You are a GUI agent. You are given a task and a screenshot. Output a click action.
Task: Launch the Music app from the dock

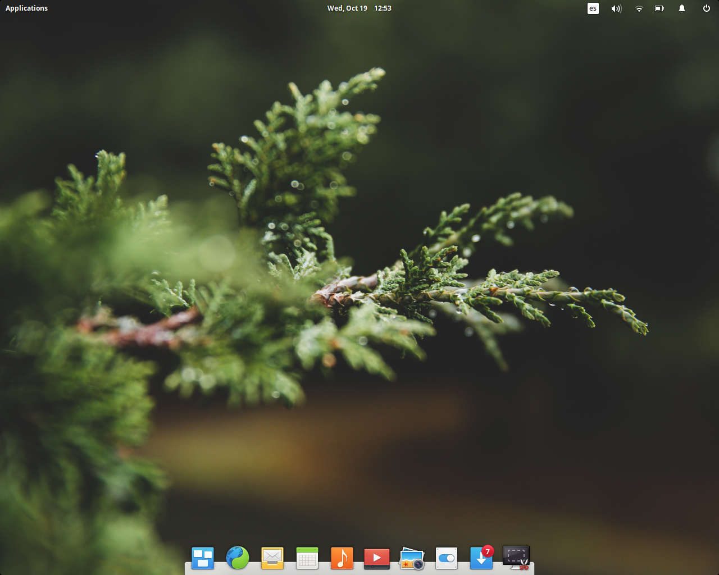[342, 558]
